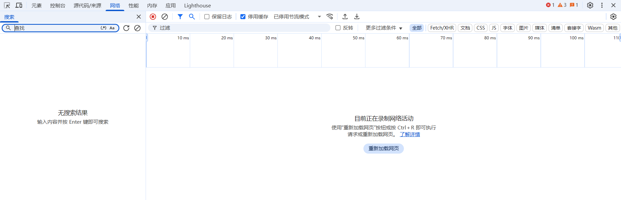Click the warning count triangle indicator
This screenshot has height=200, width=621.
pos(562,5)
